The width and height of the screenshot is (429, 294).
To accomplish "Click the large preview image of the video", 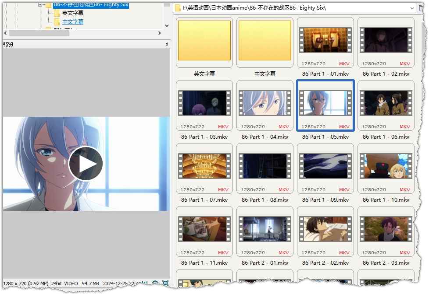I will [x=86, y=164].
